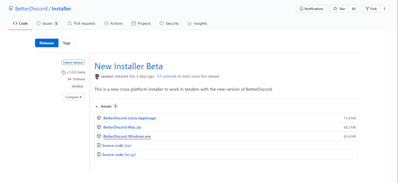Download Source code (zip)
This screenshot has height=183, width=398.
(x=117, y=145)
